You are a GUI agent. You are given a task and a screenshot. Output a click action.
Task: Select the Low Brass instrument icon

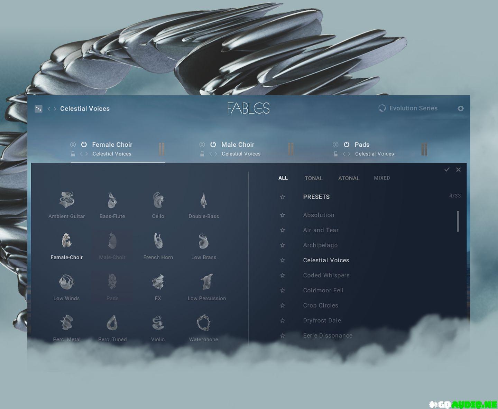point(204,241)
